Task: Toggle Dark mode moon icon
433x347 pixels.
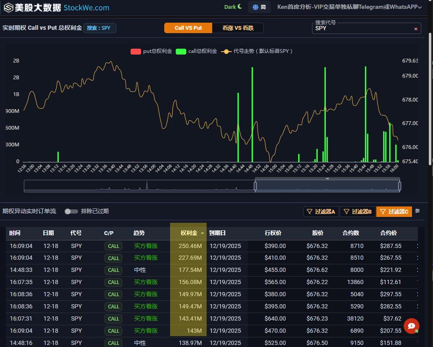Action: click(240, 7)
